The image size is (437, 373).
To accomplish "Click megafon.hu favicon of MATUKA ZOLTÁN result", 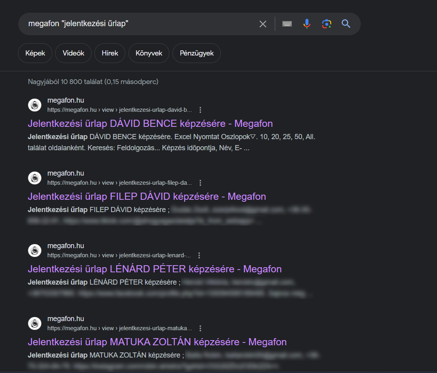I will pyautogui.click(x=35, y=323).
